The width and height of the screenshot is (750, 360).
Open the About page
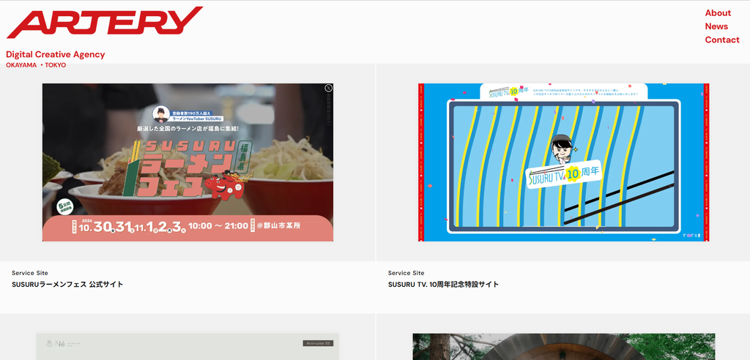pos(718,13)
